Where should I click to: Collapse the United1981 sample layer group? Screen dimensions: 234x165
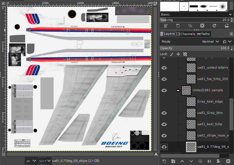pos(178,90)
